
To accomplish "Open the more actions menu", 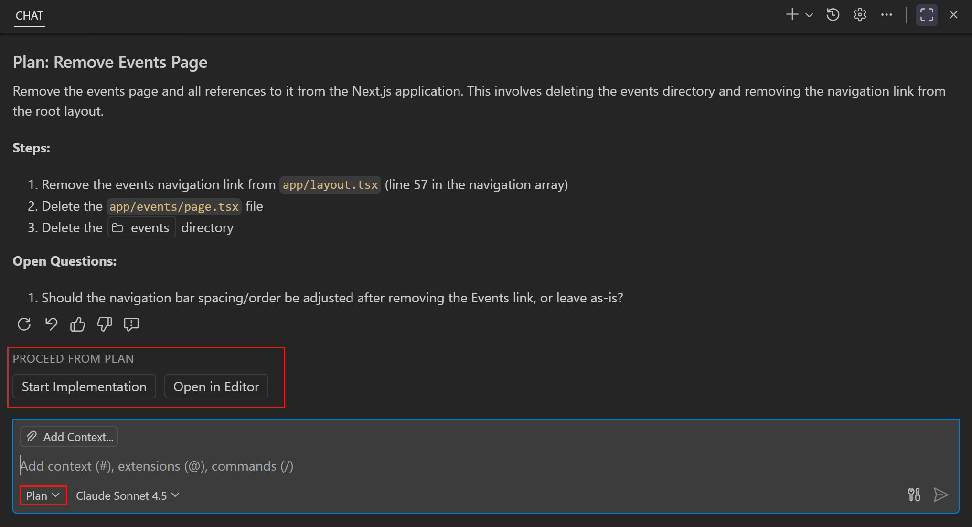I will coord(887,15).
